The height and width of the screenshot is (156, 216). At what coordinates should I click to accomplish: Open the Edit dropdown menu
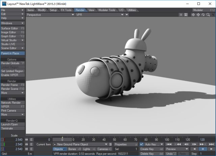click(12, 14)
